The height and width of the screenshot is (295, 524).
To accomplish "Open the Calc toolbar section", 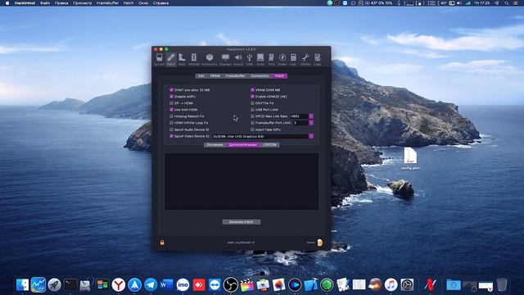I will pos(293,59).
